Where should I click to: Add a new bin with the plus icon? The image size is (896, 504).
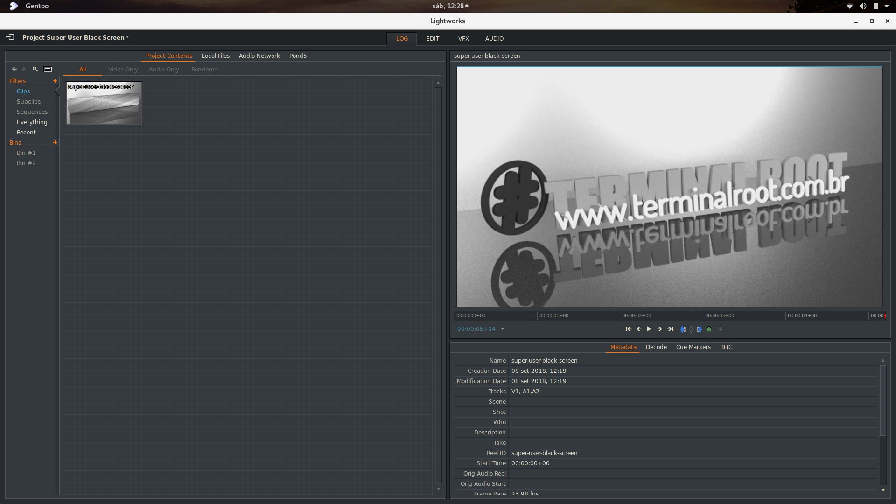click(x=55, y=143)
